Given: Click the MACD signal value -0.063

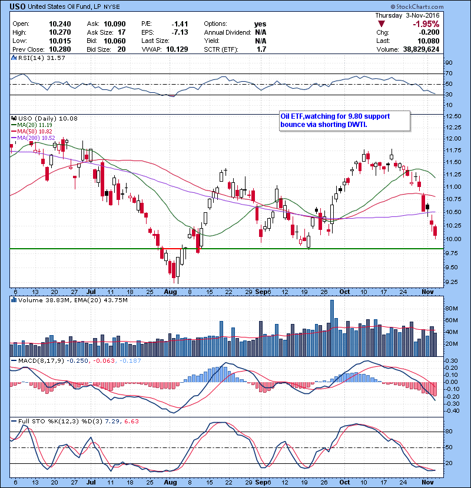Looking at the screenshot, I should coord(104,361).
